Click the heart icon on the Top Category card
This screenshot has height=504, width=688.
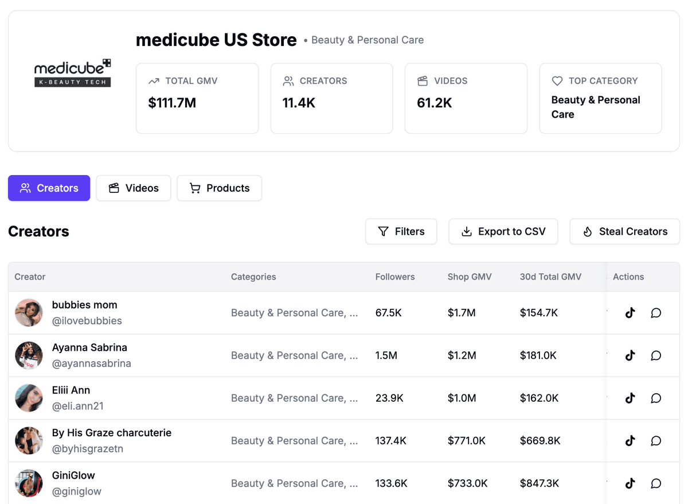[557, 81]
